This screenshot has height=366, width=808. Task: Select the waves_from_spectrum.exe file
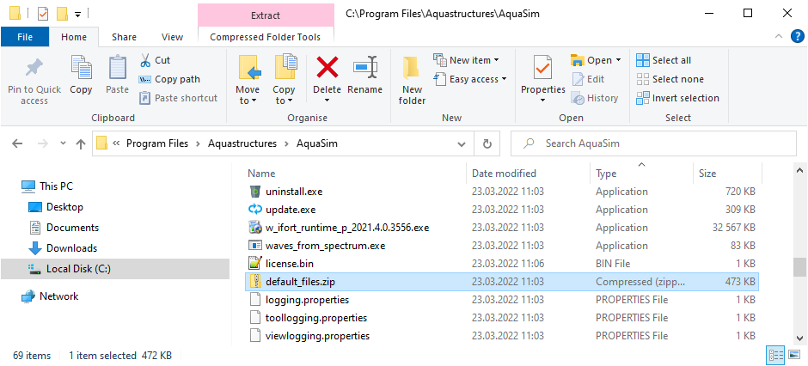coord(325,246)
